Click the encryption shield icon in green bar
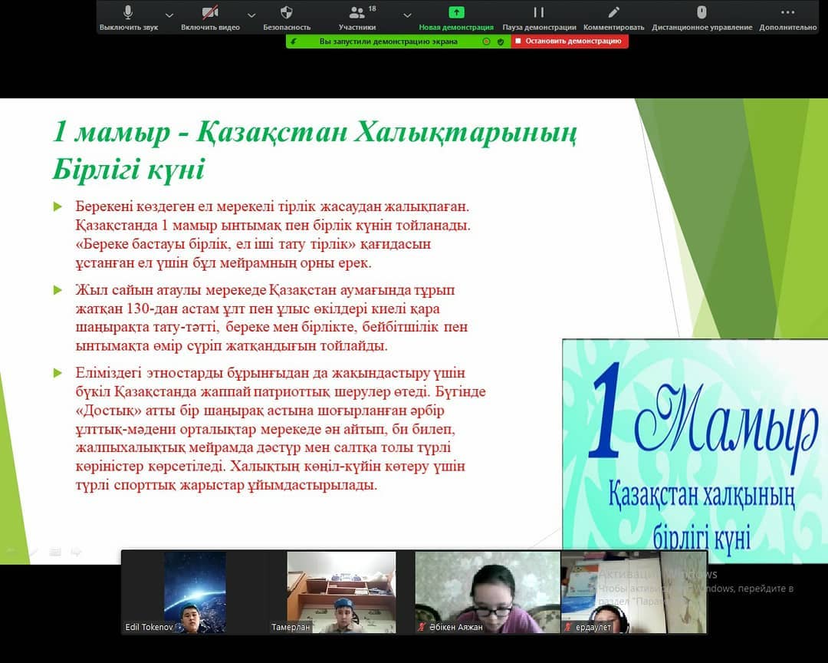 pyautogui.click(x=501, y=41)
